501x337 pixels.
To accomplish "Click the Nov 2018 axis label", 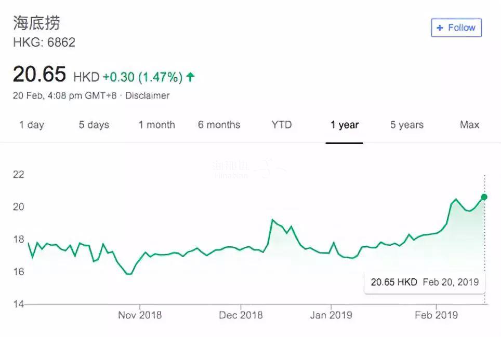I will (x=140, y=315).
